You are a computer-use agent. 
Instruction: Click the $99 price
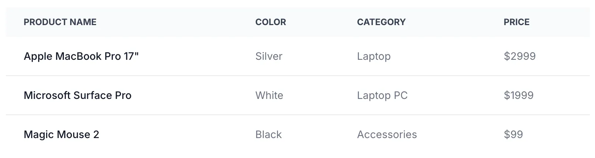coord(513,135)
